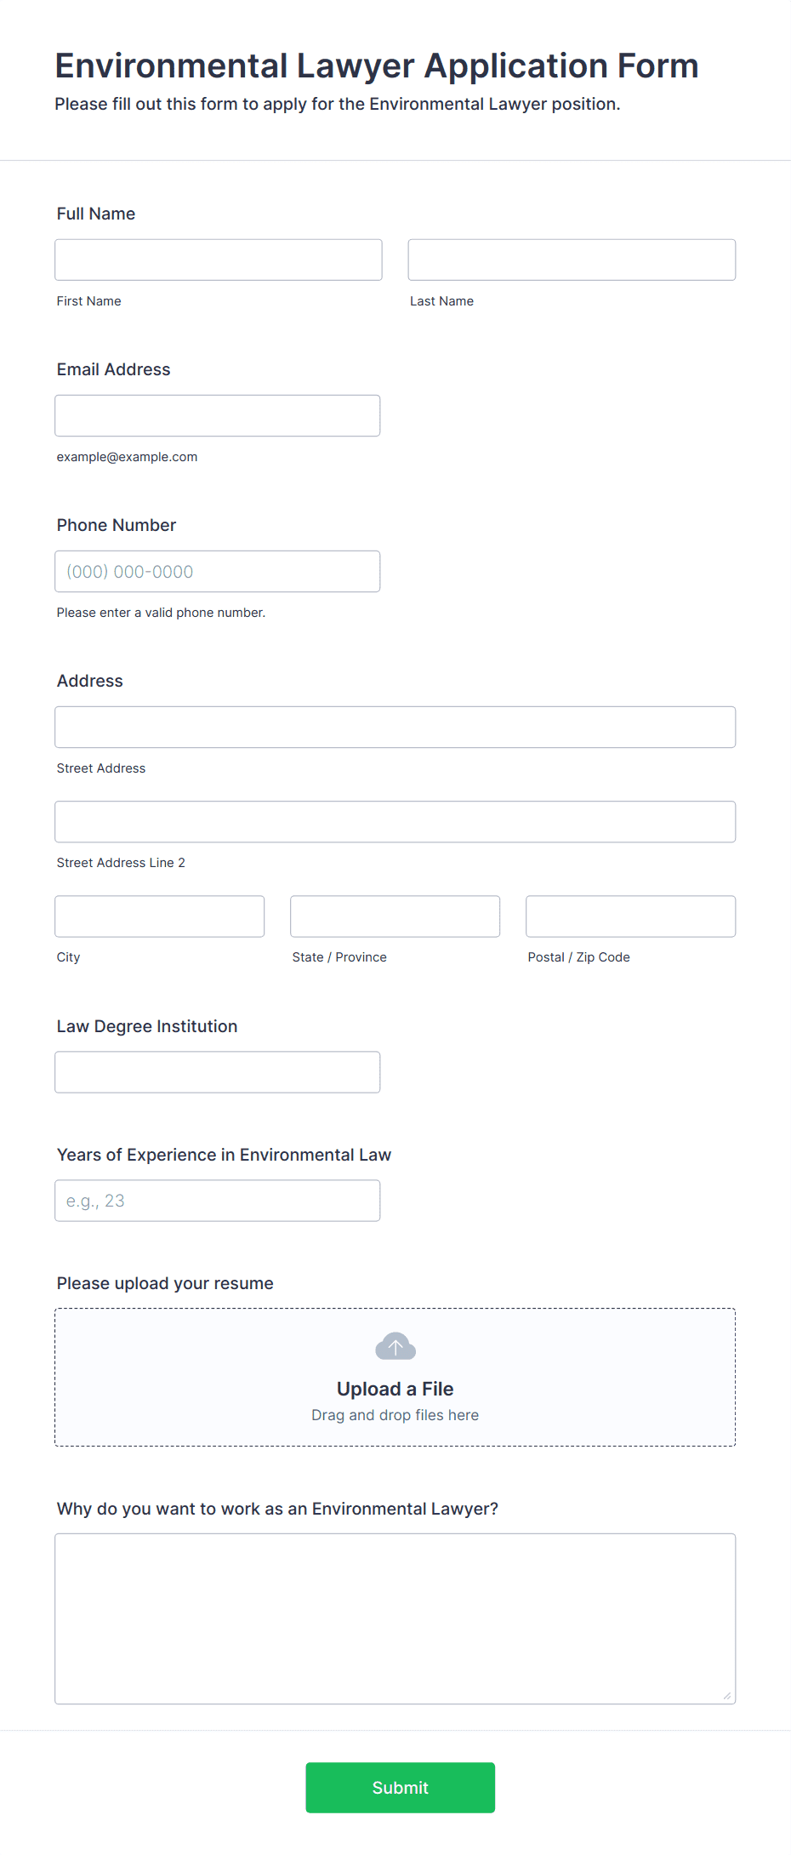Focus the Environmental Lawyer motivation textarea
The image size is (791, 1855).
click(395, 1618)
